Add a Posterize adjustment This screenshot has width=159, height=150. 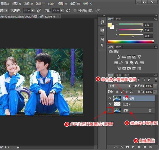(124, 69)
